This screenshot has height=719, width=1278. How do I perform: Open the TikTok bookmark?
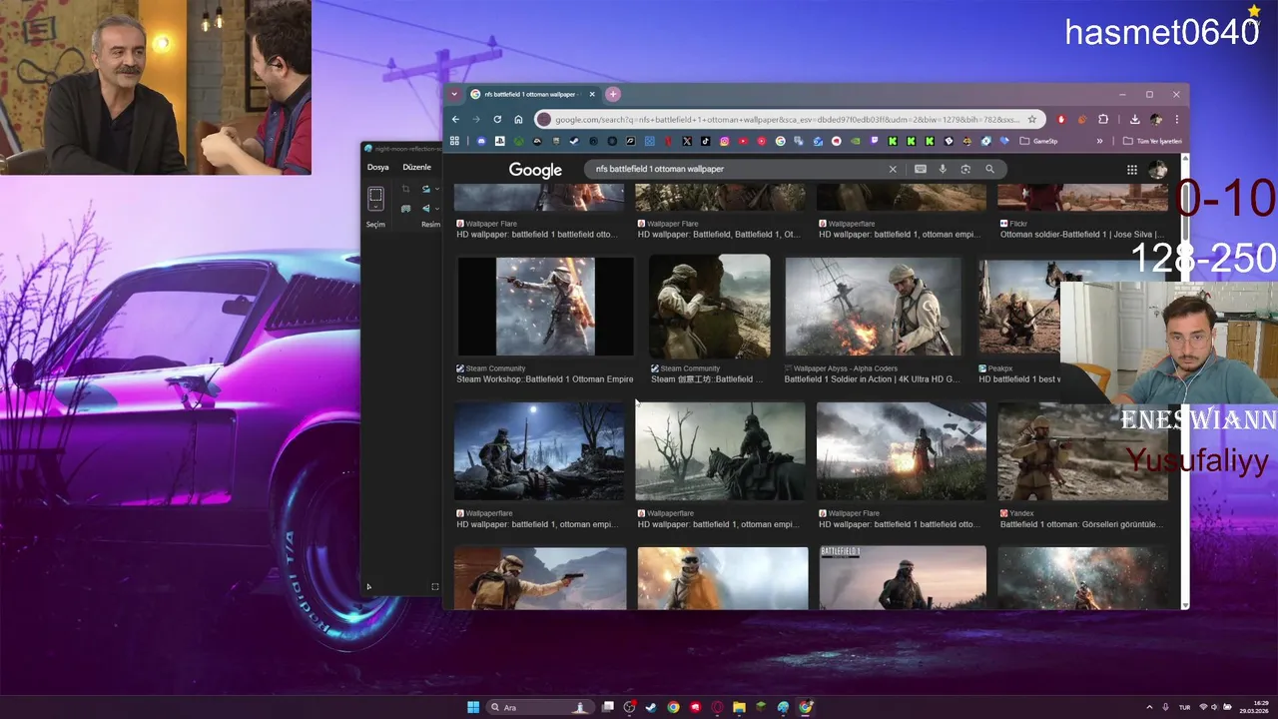click(706, 141)
